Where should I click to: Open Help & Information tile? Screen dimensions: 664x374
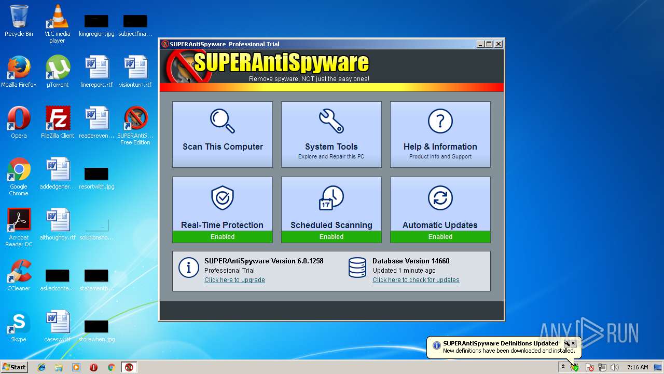[440, 135]
